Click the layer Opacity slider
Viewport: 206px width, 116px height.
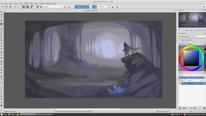click(x=191, y=78)
